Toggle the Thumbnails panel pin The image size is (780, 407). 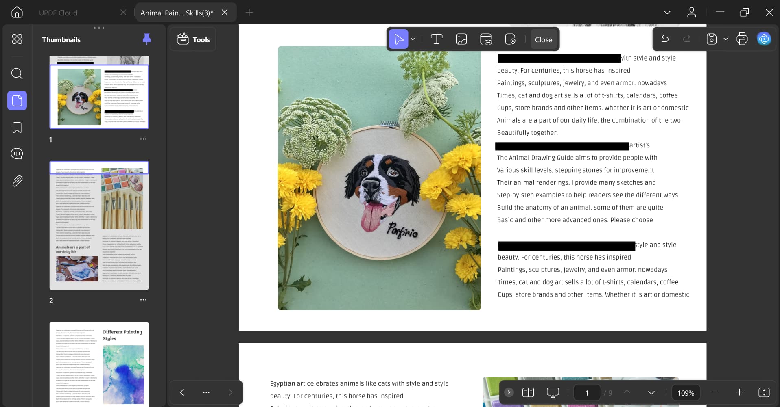coord(146,39)
